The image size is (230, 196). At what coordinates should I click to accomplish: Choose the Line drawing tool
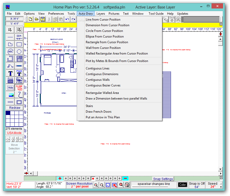tap(10, 37)
